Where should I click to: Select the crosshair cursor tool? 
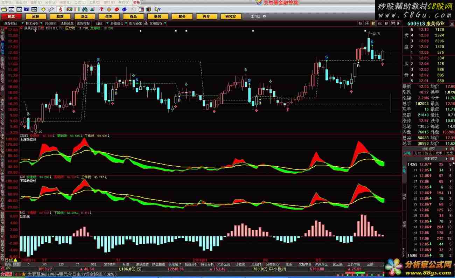[43, 9]
